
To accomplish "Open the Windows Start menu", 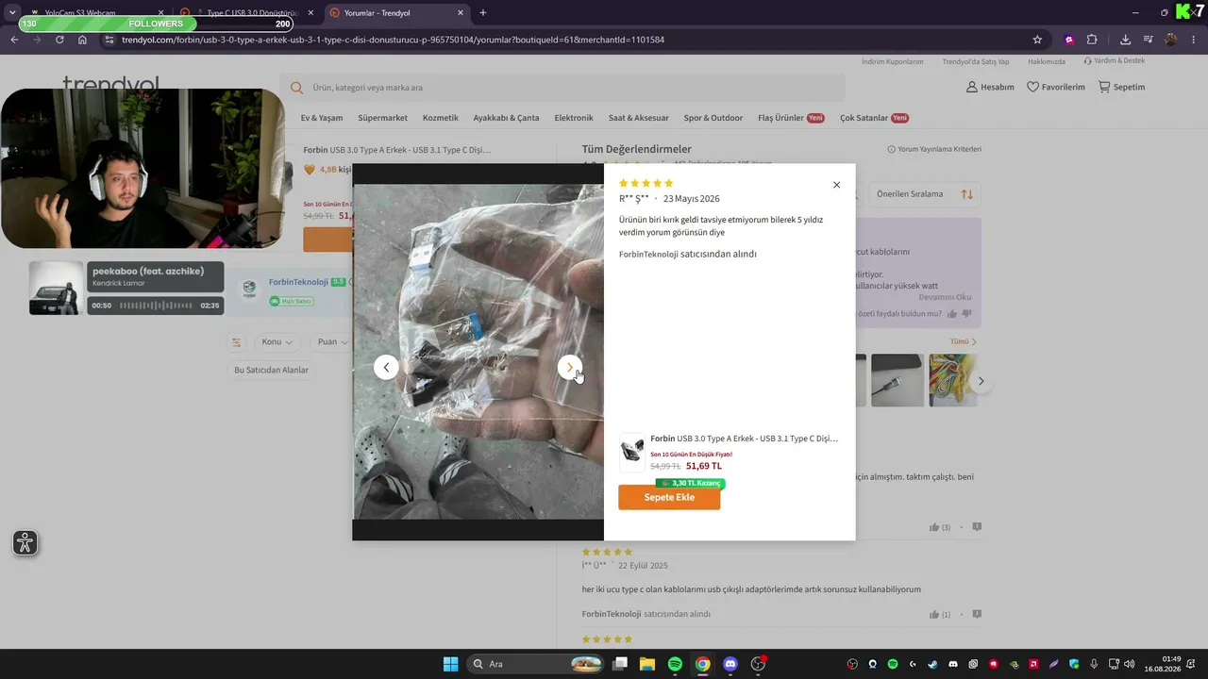I will [450, 664].
